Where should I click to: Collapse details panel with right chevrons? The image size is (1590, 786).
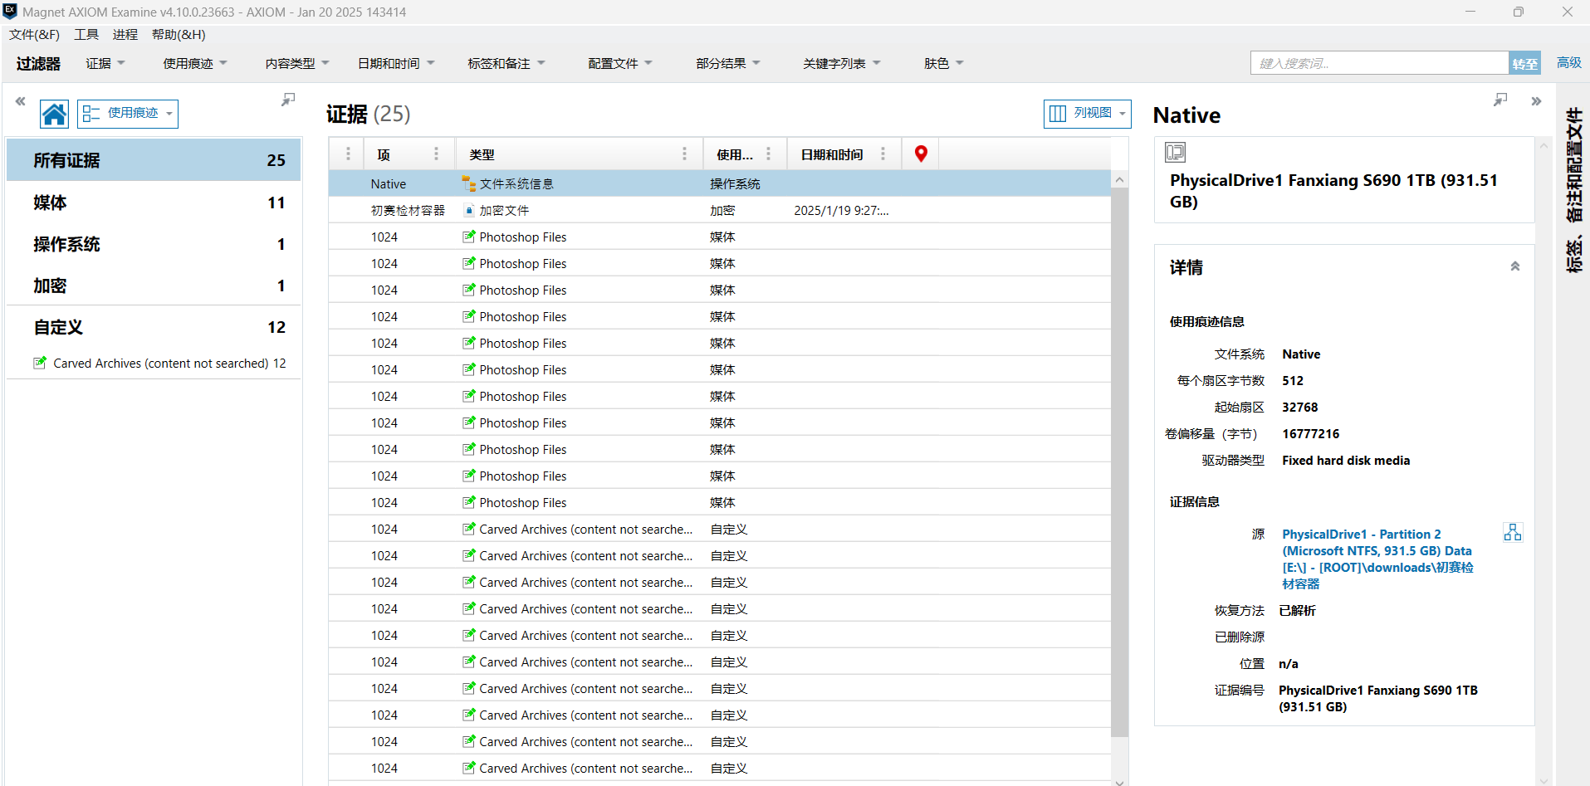click(x=1536, y=101)
